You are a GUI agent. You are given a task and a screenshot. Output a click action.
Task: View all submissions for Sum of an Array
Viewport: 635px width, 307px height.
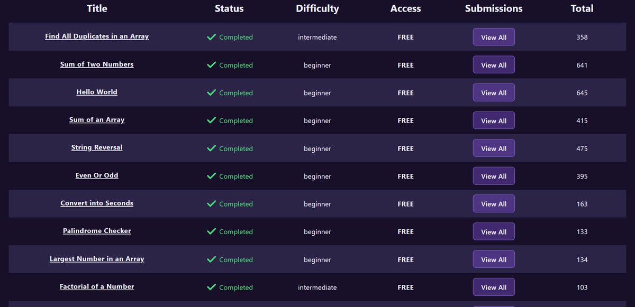494,120
